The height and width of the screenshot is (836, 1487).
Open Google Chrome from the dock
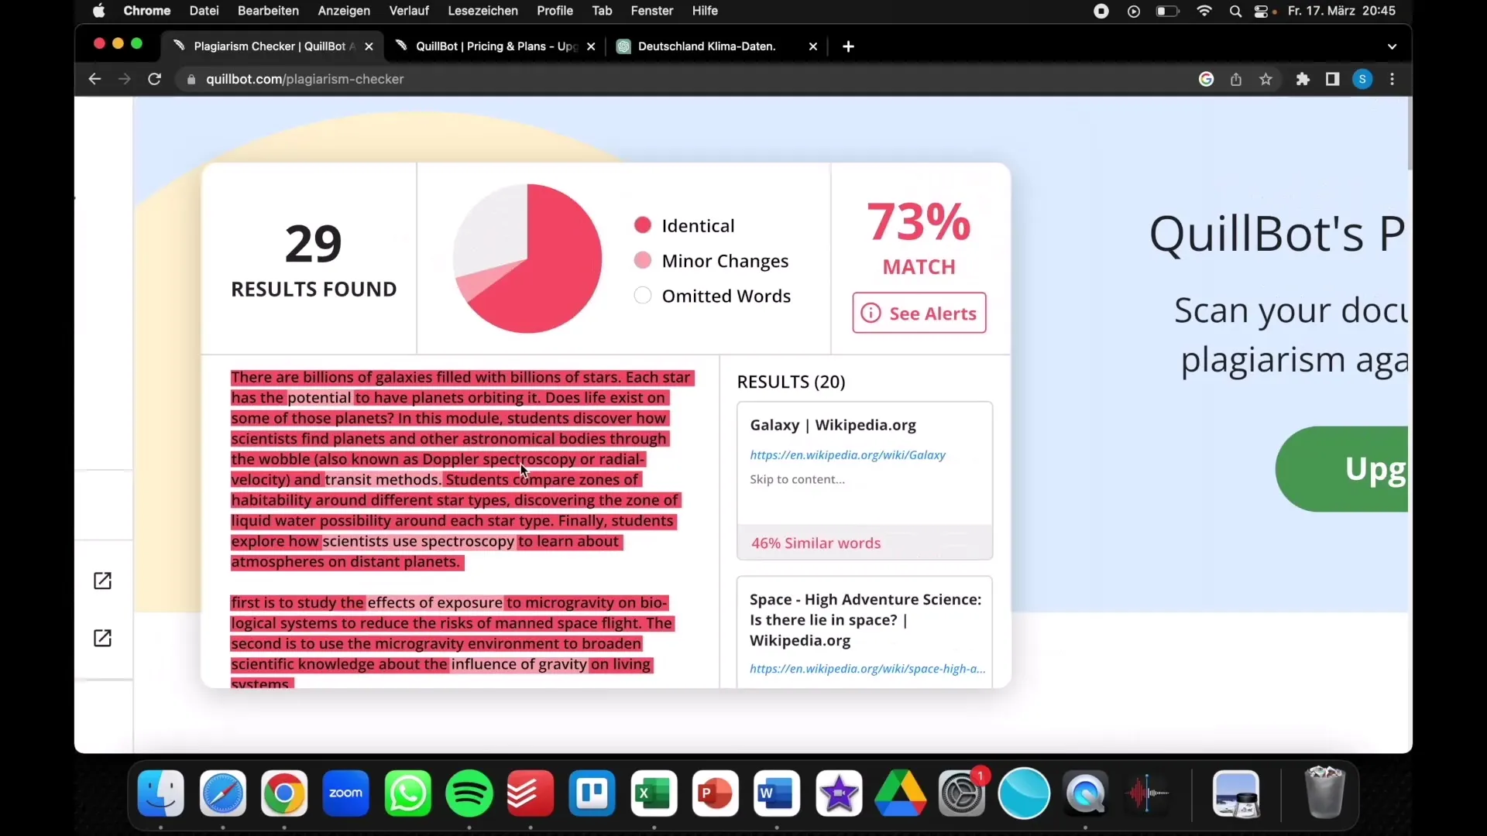[x=284, y=792]
